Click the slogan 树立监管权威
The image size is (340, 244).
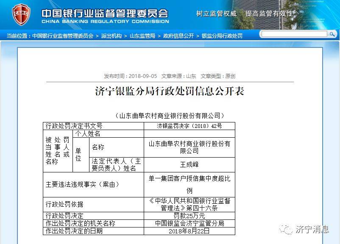point(216,14)
